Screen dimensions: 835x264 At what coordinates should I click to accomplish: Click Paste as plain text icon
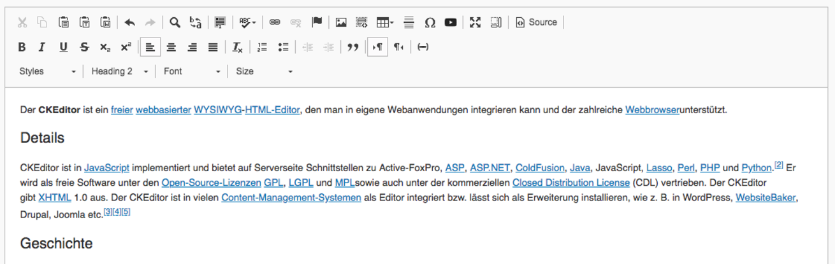pos(85,22)
